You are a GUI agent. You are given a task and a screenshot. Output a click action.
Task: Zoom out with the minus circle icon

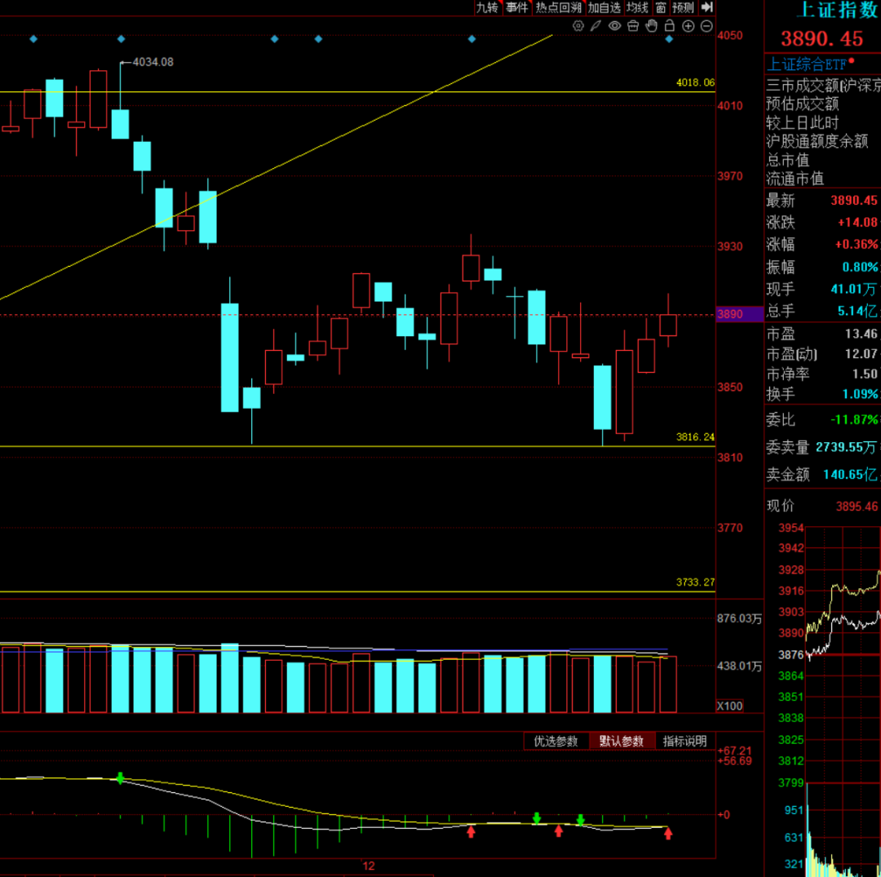click(706, 26)
